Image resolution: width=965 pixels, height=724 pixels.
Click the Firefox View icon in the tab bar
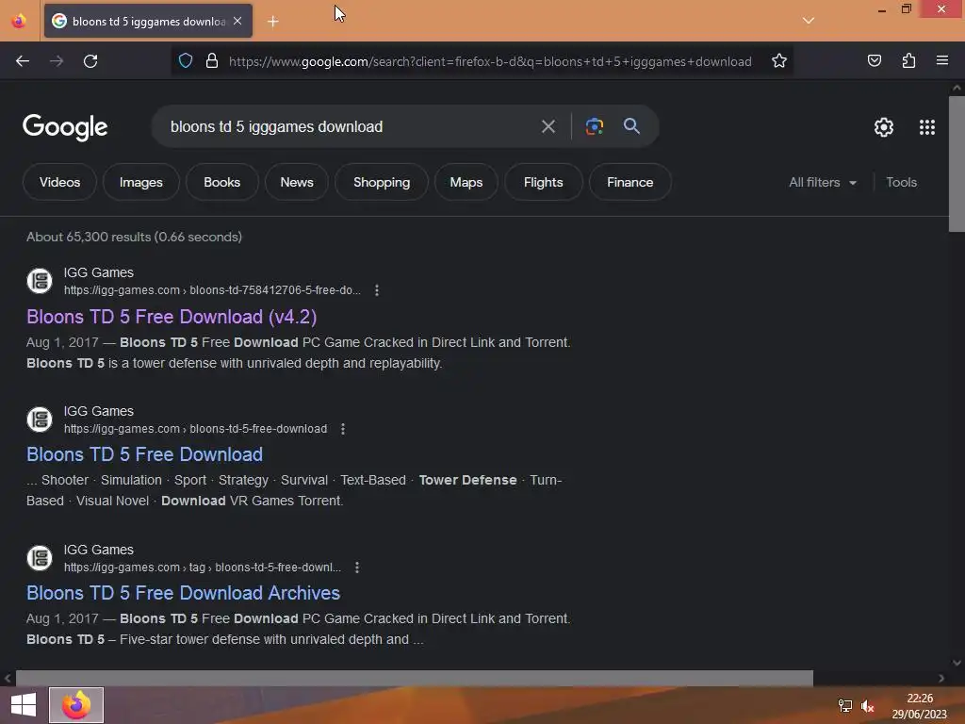click(x=19, y=21)
